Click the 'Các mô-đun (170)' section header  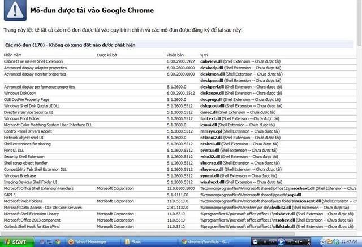coord(178,45)
